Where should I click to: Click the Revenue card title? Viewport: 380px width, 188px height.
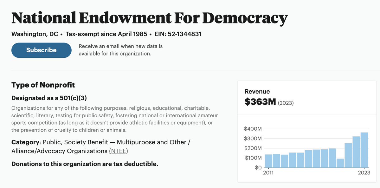click(257, 91)
